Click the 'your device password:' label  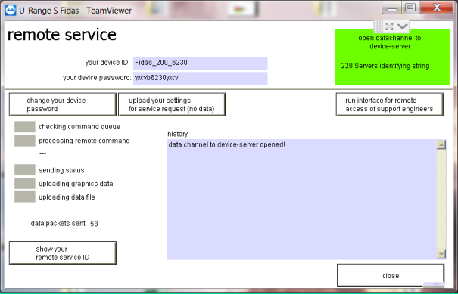[x=97, y=78]
